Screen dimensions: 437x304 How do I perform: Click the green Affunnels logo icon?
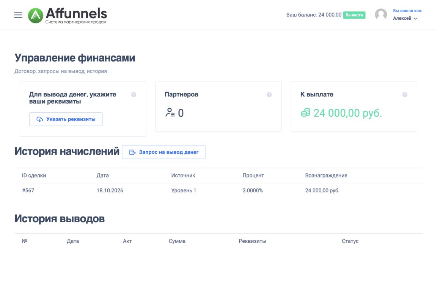pos(36,15)
